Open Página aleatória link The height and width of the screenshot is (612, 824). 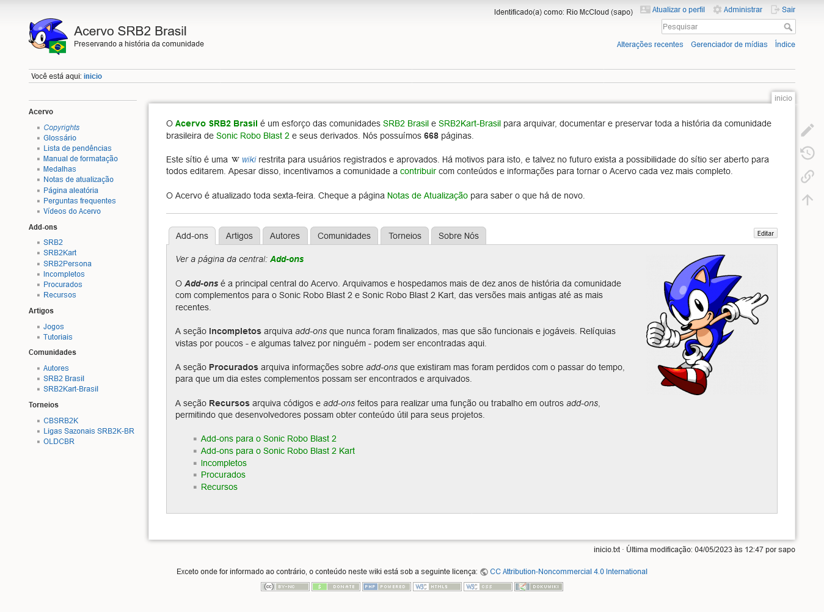[71, 191]
